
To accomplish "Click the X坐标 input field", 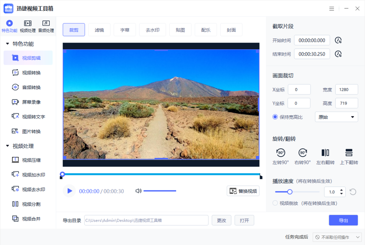I will (x=299, y=89).
